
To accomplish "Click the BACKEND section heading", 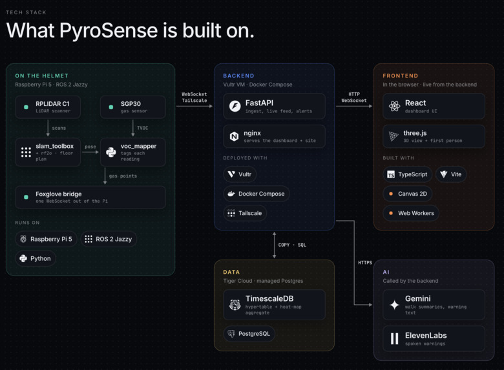I will [238, 76].
